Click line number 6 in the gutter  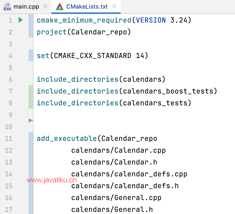10,79
